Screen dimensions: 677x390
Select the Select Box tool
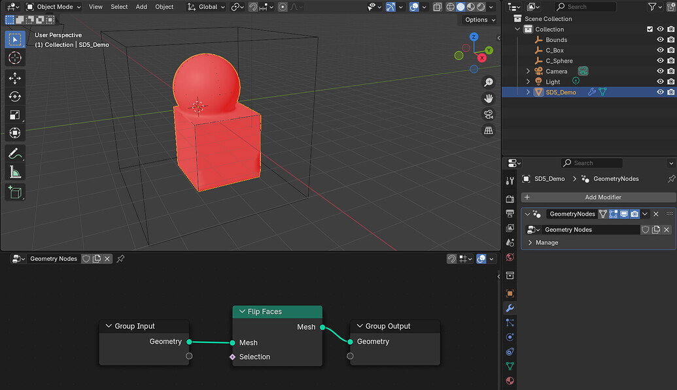click(x=14, y=39)
